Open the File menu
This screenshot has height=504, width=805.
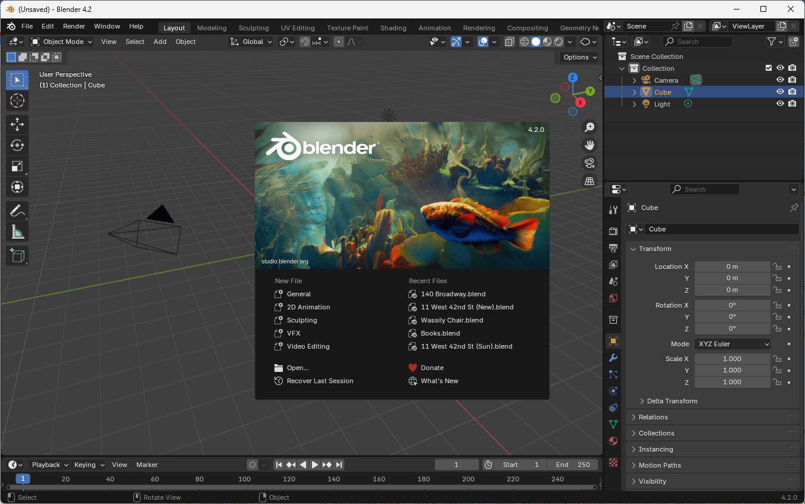click(27, 26)
